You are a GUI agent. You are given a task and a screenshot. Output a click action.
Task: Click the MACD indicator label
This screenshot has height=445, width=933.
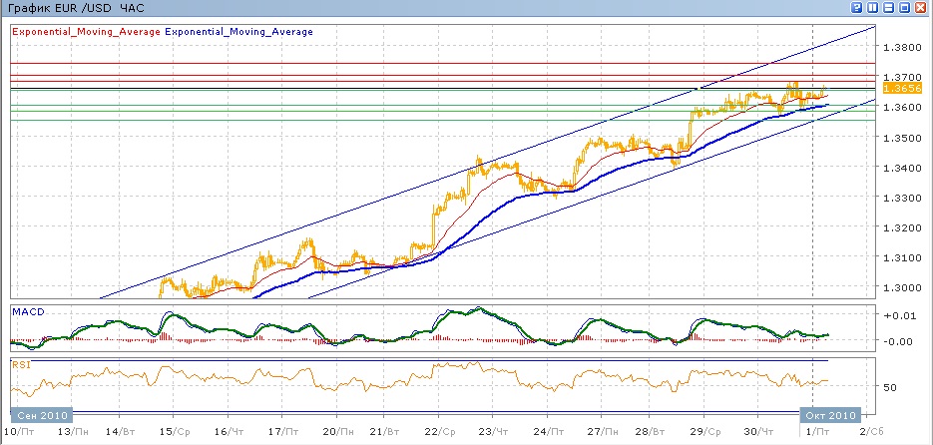(x=27, y=312)
